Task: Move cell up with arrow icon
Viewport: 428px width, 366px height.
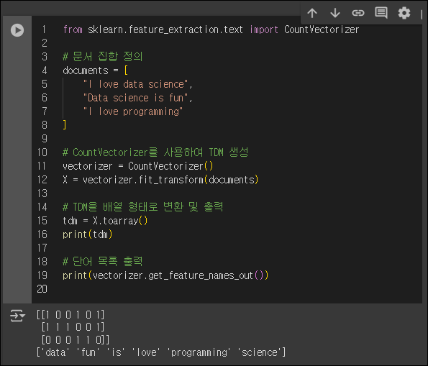Action: click(312, 13)
